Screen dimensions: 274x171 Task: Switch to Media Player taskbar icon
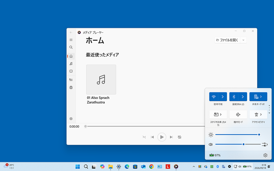[x=176, y=166]
